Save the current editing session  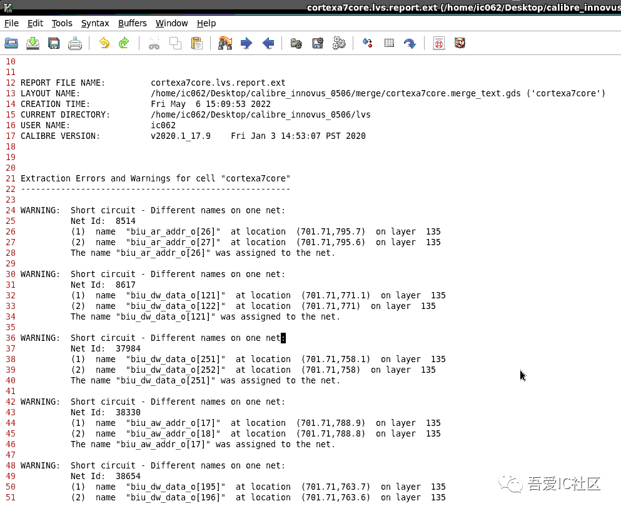318,43
